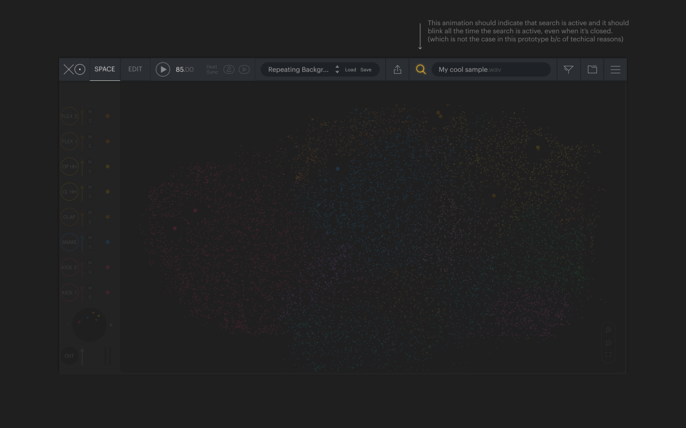686x428 pixels.
Task: Click the Load preset button
Action: (x=351, y=70)
